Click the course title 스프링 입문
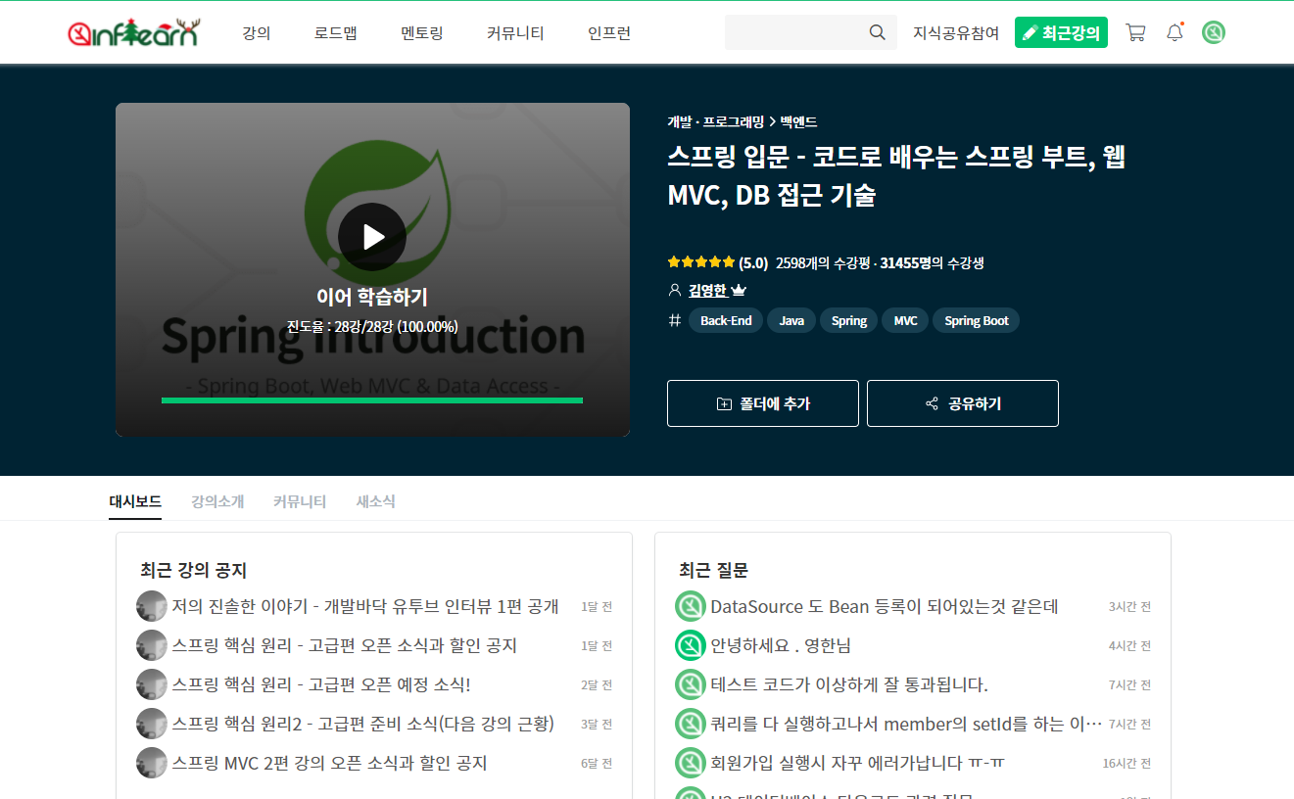The height and width of the screenshot is (799, 1294). coord(896,175)
